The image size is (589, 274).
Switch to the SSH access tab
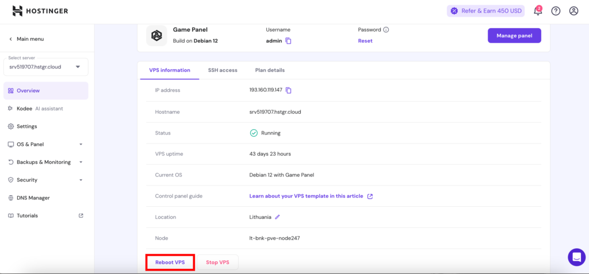223,70
